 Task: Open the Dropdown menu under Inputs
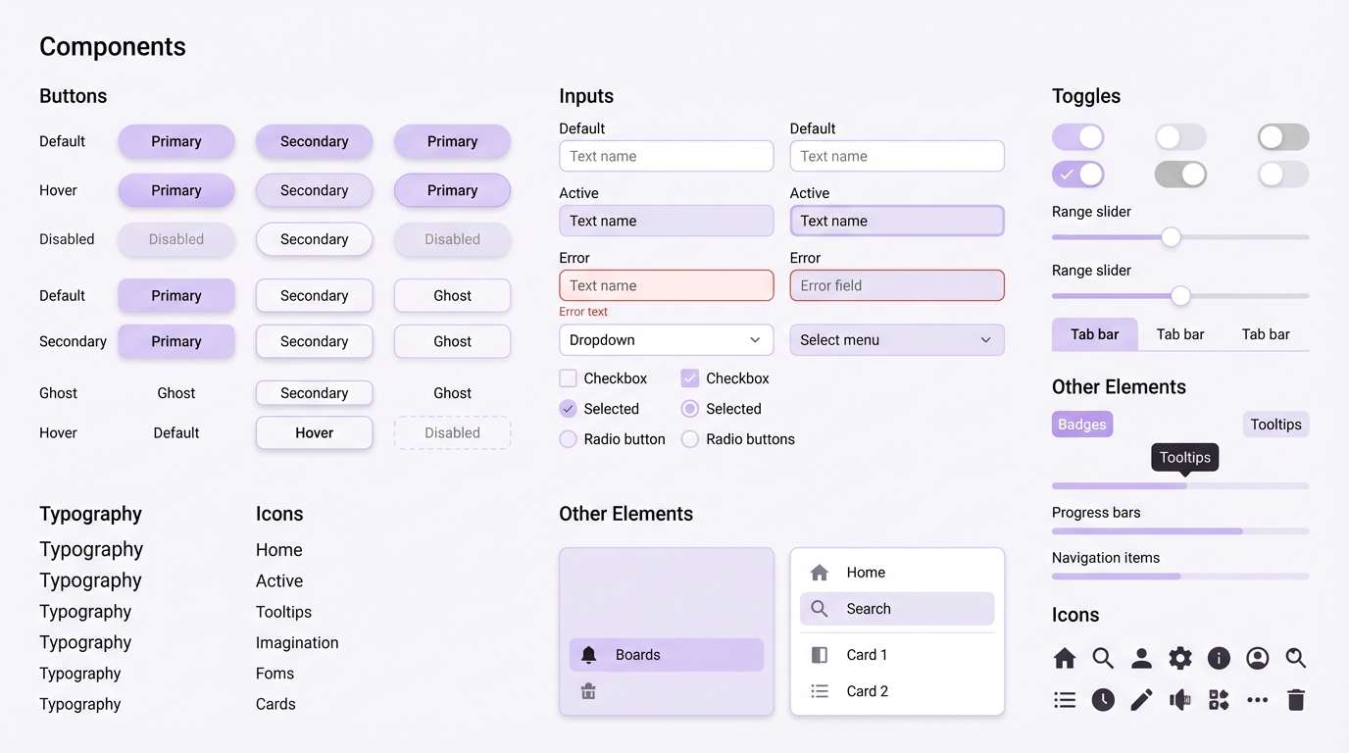click(x=666, y=339)
